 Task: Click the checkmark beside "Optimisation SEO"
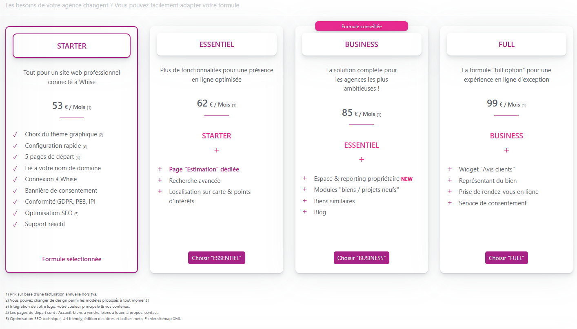(15, 213)
